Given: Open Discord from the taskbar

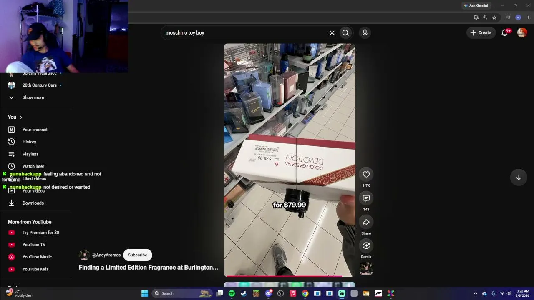Looking at the screenshot, I should coord(268,293).
